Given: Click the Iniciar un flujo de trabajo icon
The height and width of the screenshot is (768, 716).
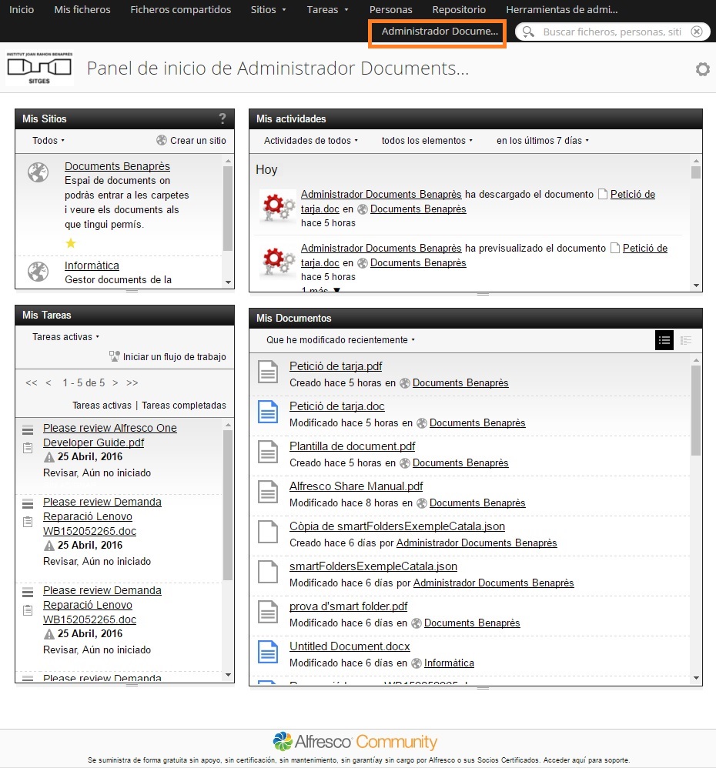Looking at the screenshot, I should point(114,356).
